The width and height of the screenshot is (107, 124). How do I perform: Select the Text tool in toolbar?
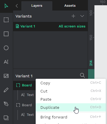click(x=6, y=62)
